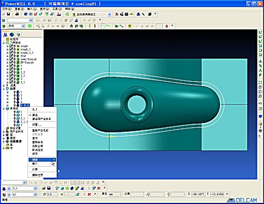Click the tool diameter field showing 3.0
Viewport: 264px width, 204px height.
52,194
